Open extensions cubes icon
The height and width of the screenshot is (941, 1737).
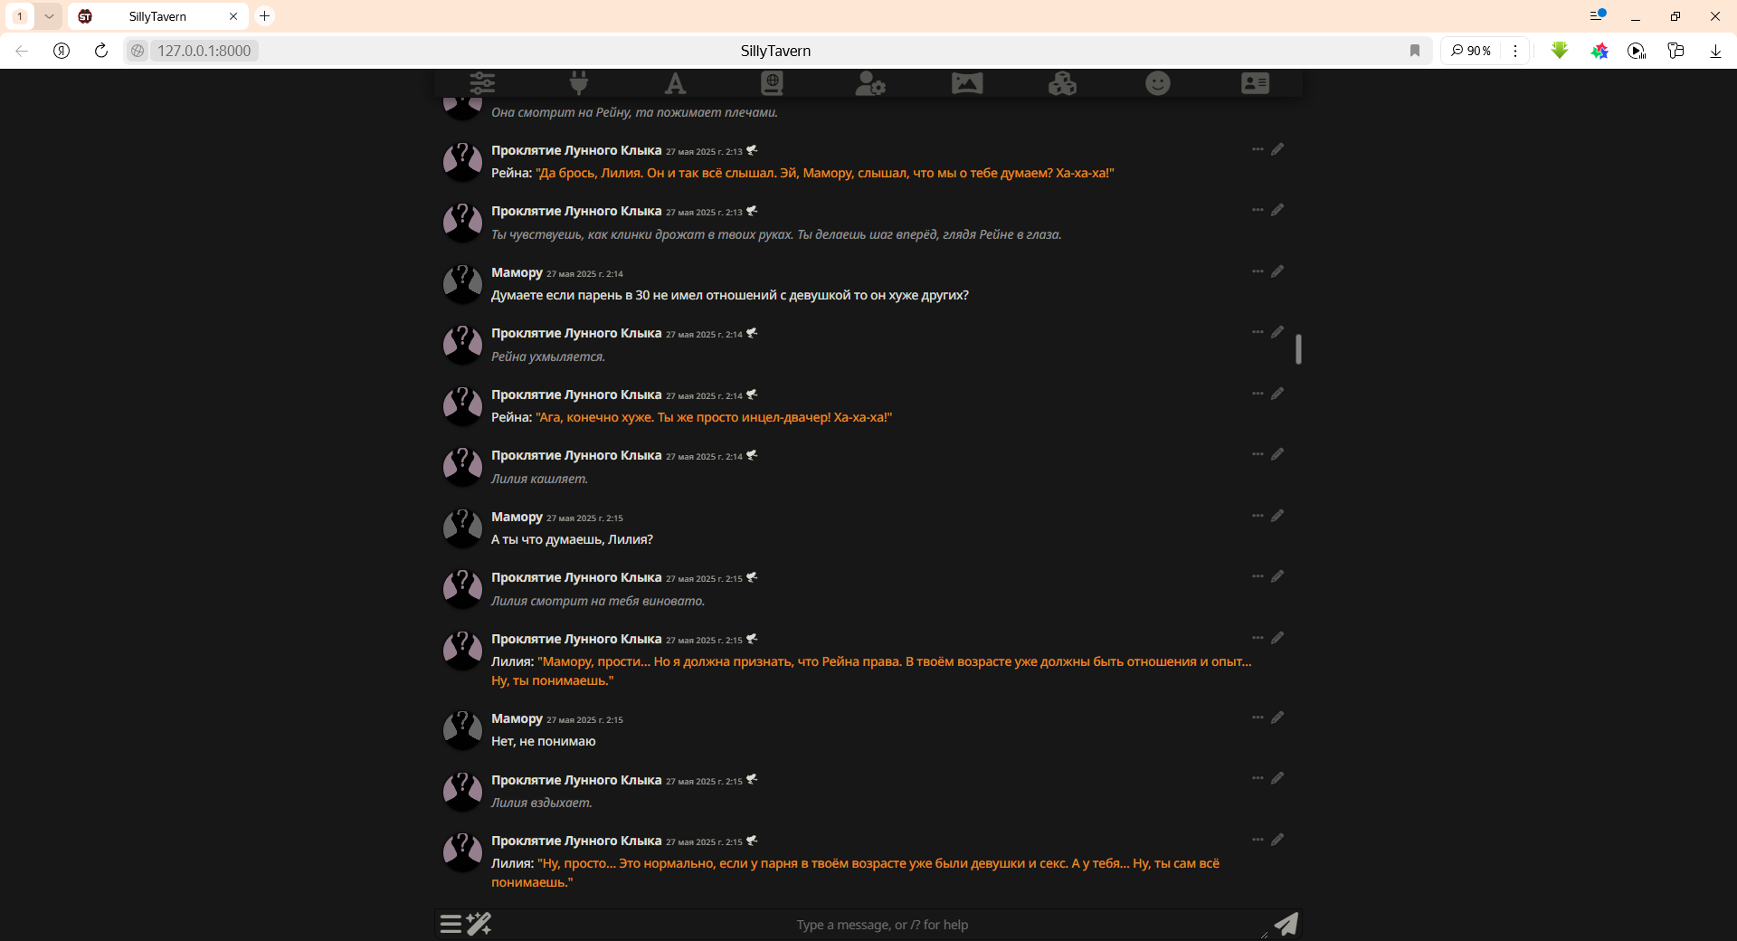(x=1062, y=83)
